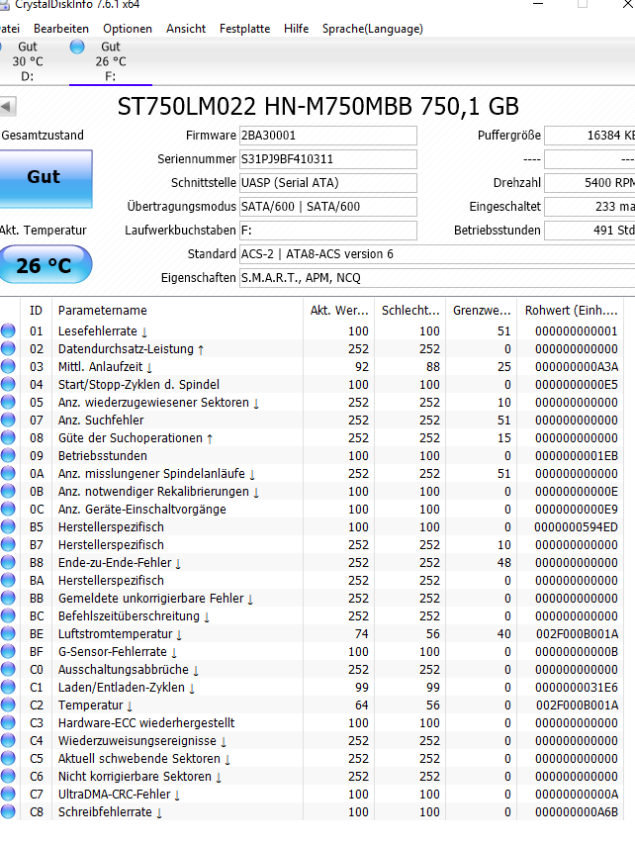The width and height of the screenshot is (635, 846).
Task: Click the Schlecht... column header
Action: coord(410,311)
